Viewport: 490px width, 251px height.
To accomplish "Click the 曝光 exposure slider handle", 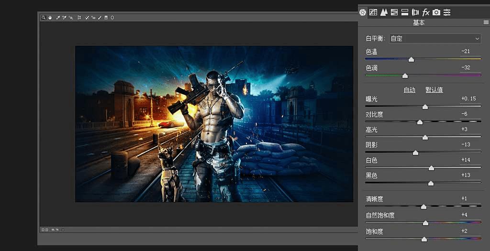I will click(x=425, y=107).
